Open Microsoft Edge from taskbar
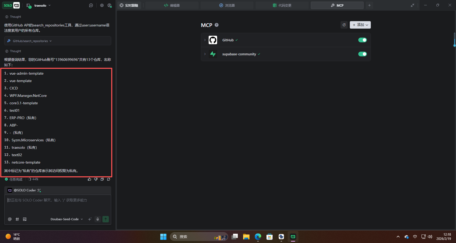The image size is (456, 243). 258,237
